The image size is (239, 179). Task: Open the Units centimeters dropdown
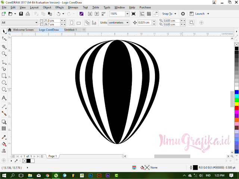pos(127,23)
